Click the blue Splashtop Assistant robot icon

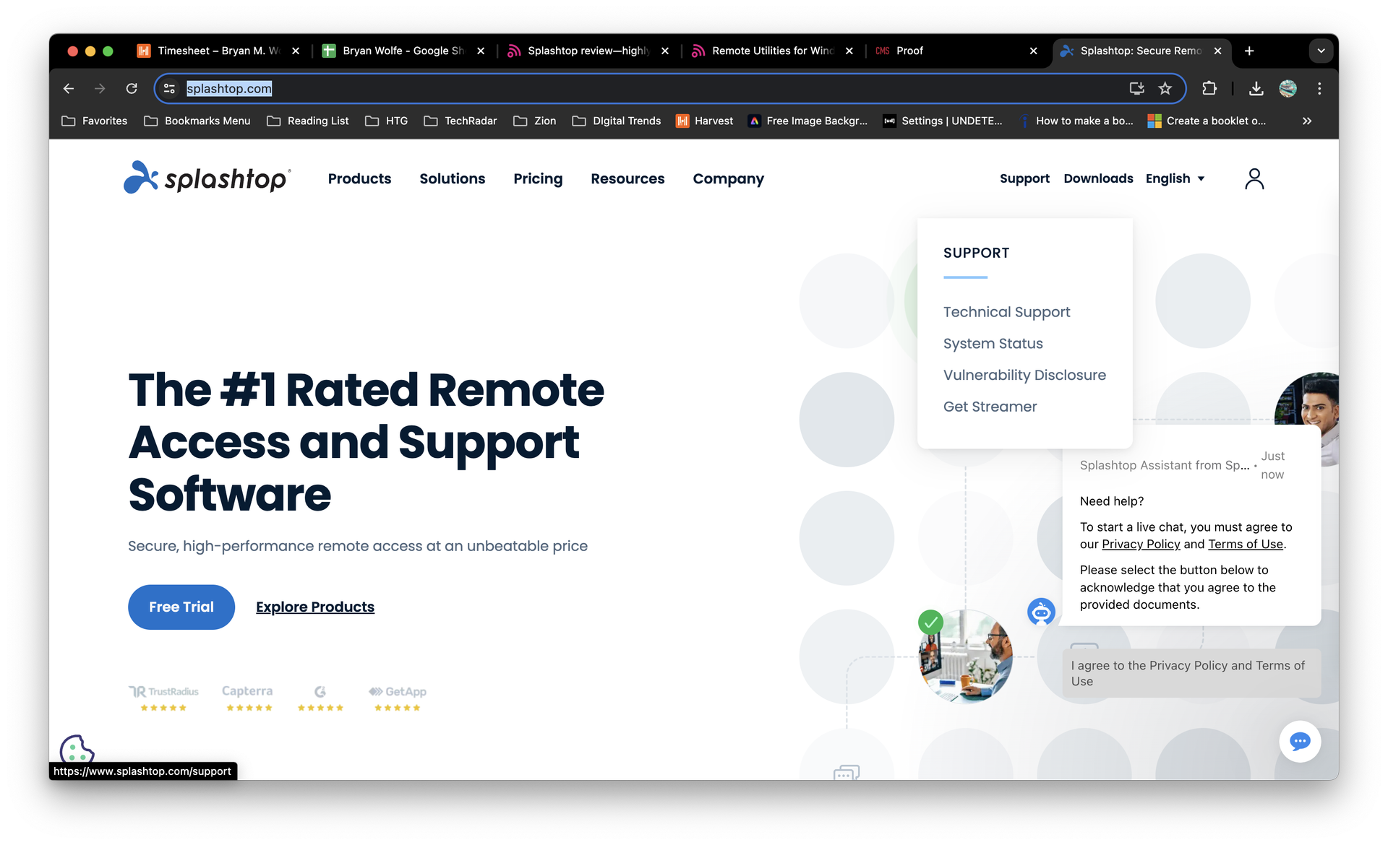click(1040, 612)
